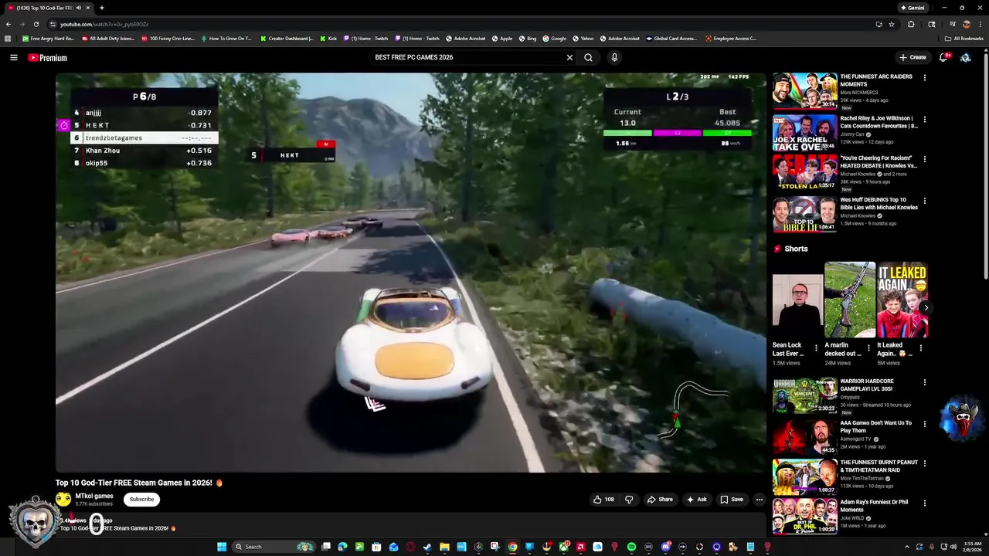
Task: Open Chrome extensions puzzle icon
Action: pos(911,24)
